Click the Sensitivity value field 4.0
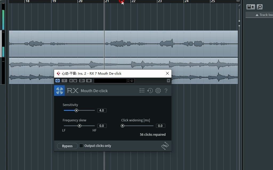Viewport: 273px width, 170px height. point(102,110)
